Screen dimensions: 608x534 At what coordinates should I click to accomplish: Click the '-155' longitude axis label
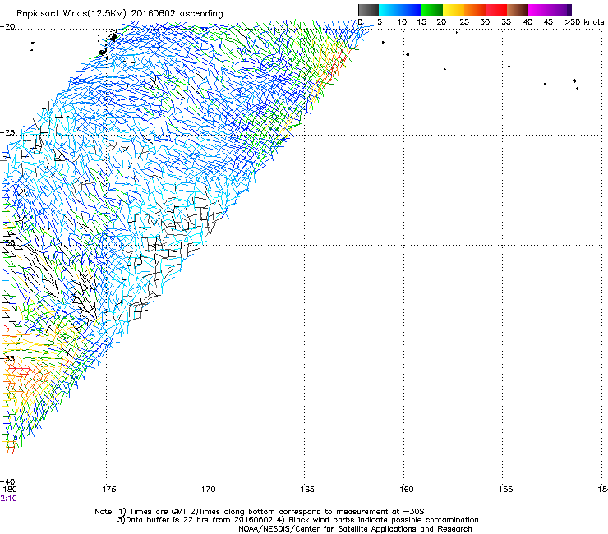(x=503, y=490)
